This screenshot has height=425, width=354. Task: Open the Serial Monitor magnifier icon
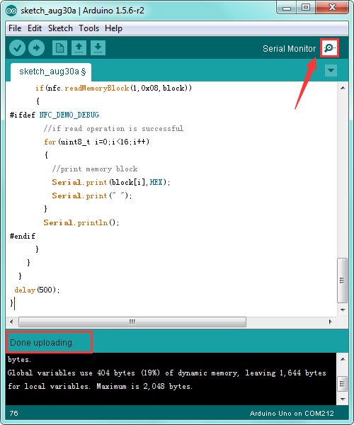pyautogui.click(x=329, y=48)
